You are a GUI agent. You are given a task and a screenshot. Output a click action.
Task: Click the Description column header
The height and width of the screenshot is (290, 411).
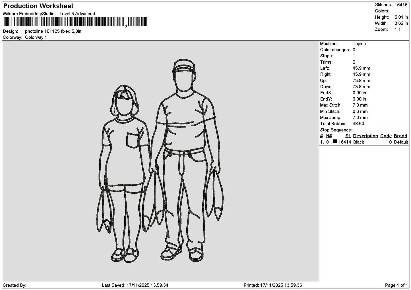pyautogui.click(x=365, y=136)
